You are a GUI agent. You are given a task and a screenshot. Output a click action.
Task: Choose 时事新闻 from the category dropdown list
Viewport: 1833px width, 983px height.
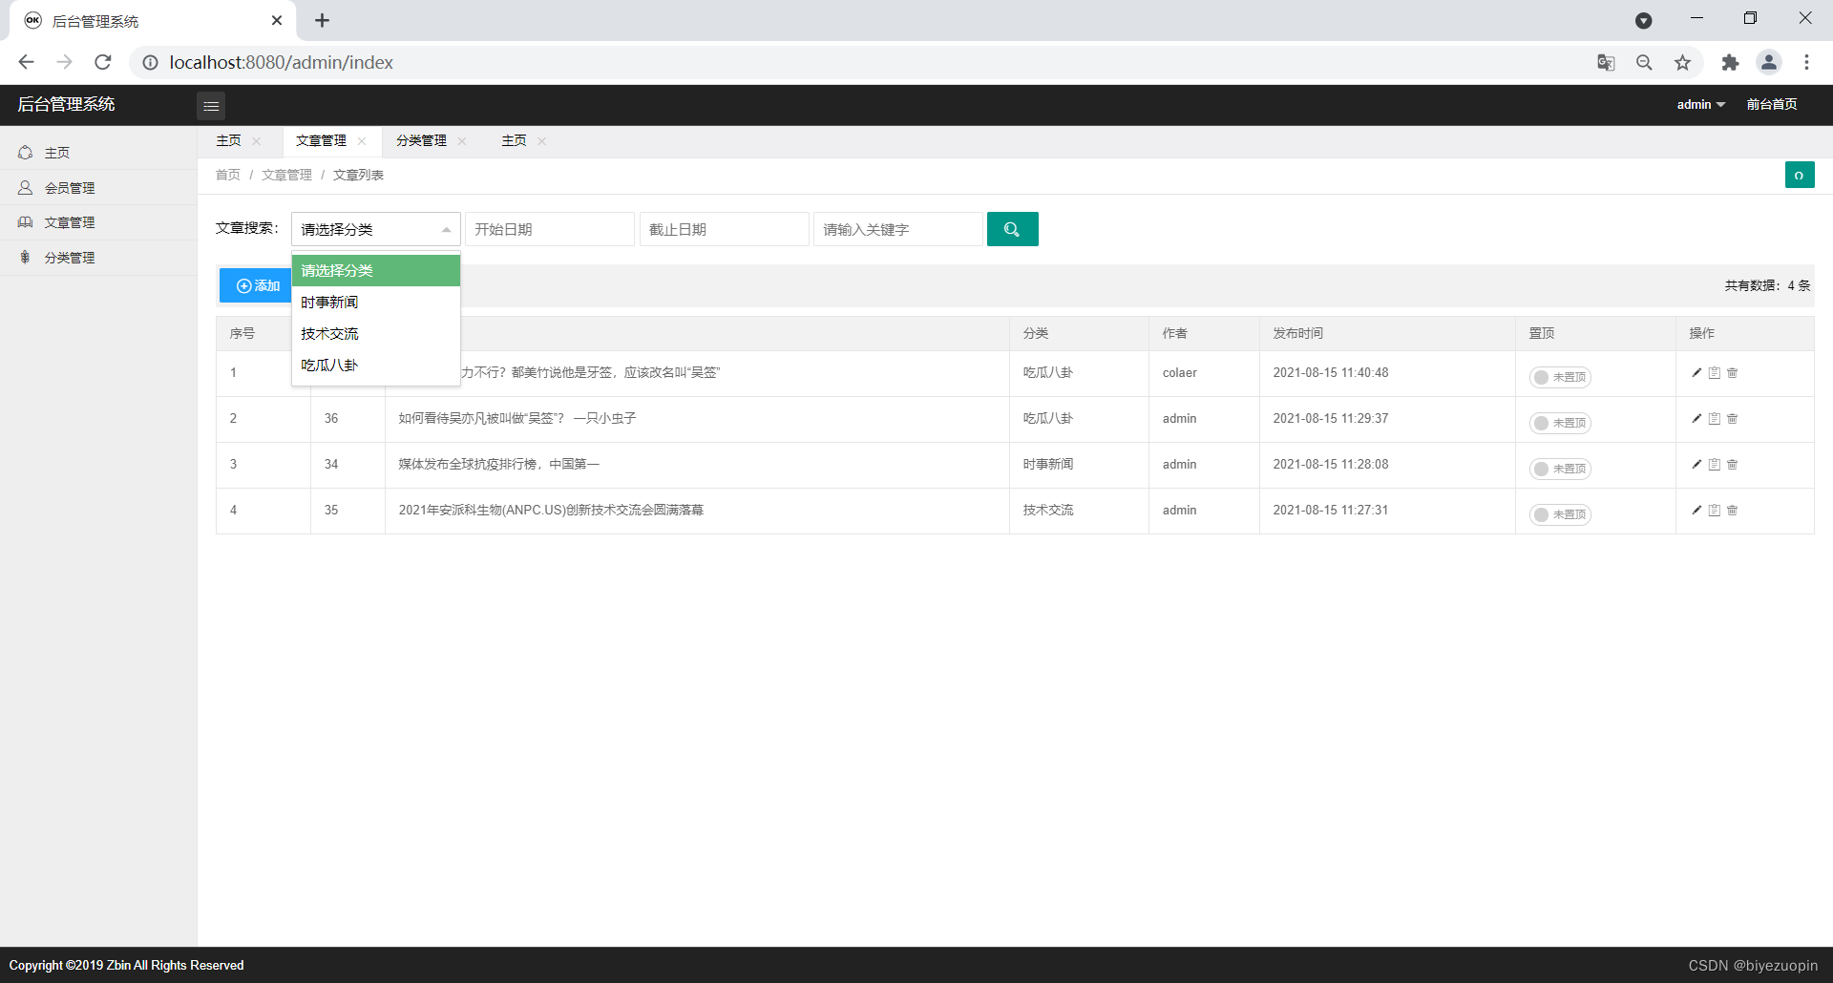[376, 302]
